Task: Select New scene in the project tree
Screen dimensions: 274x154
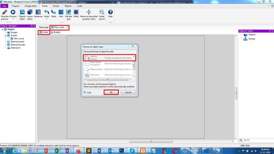Action: pyautogui.click(x=19, y=39)
